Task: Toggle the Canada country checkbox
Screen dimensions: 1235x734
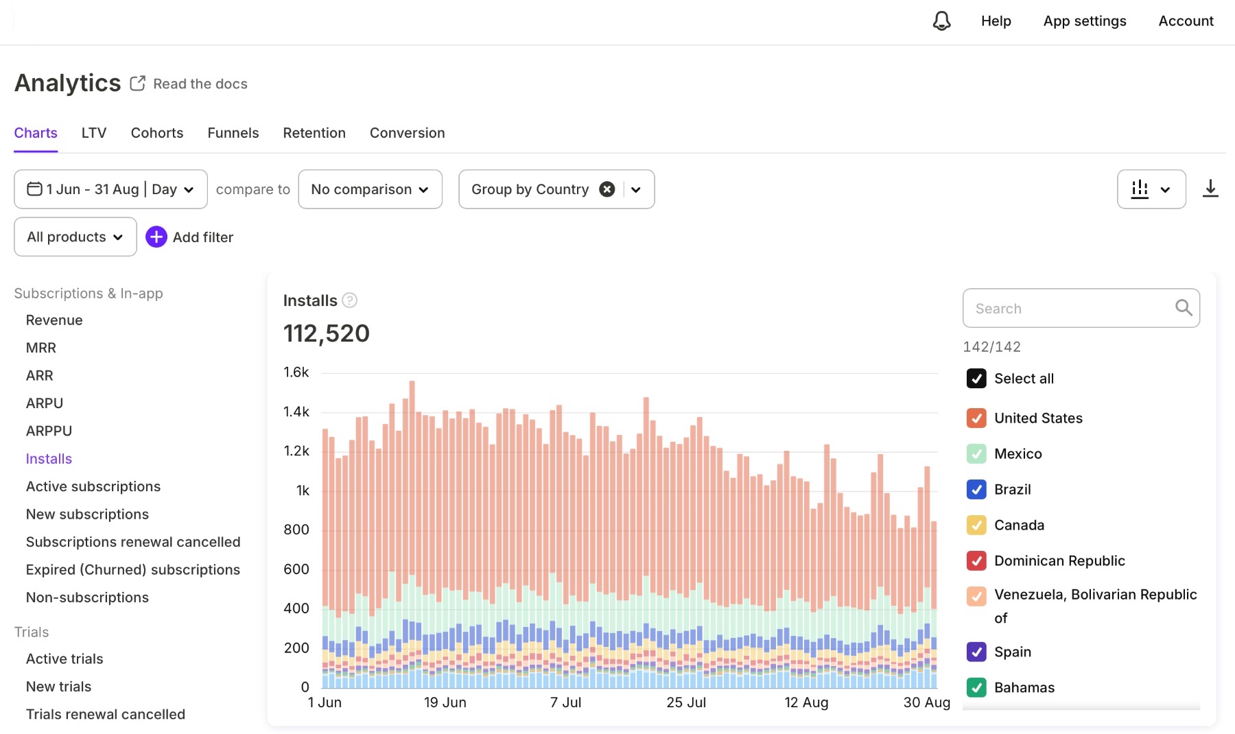Action: (976, 525)
